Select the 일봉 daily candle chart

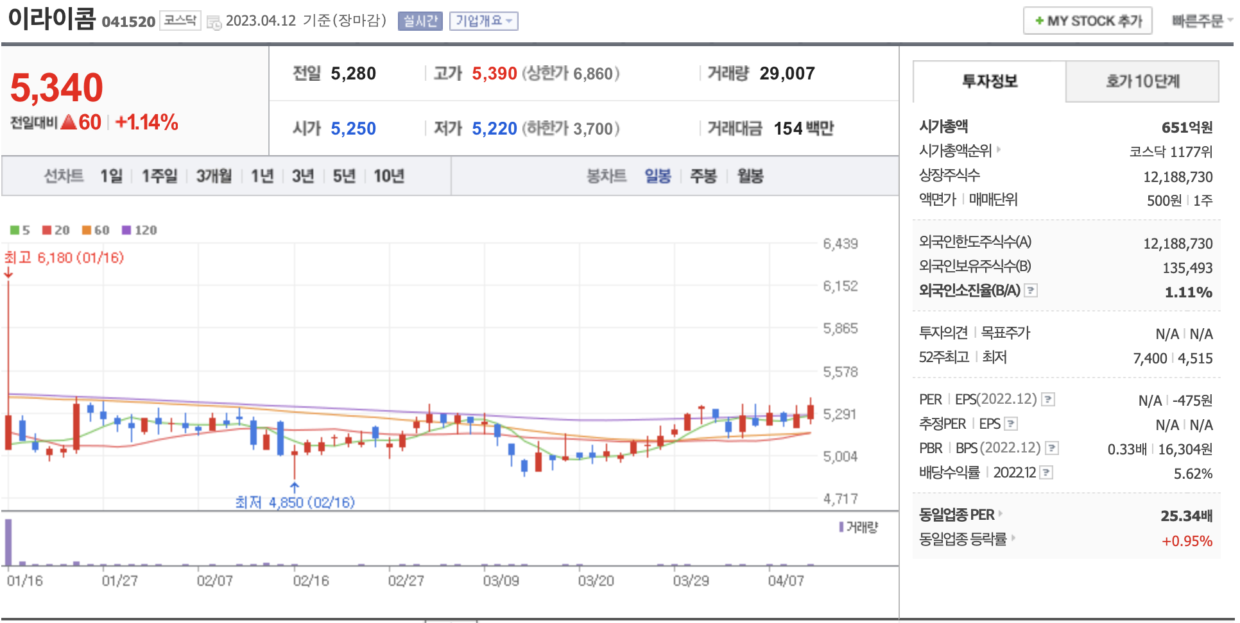coord(657,176)
